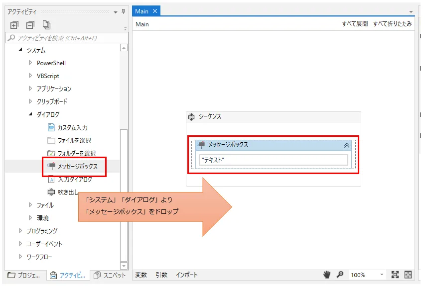Expand the ユーザーイベント node

click(x=20, y=244)
